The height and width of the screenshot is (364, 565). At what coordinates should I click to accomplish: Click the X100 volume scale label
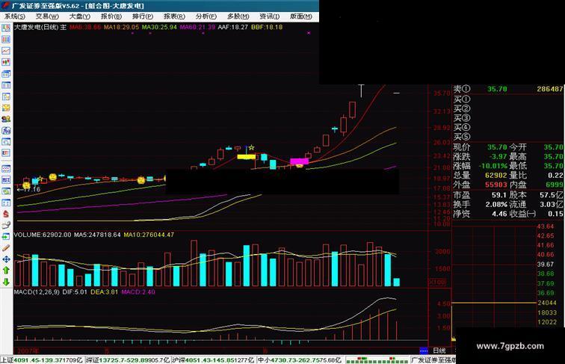[x=436, y=282]
